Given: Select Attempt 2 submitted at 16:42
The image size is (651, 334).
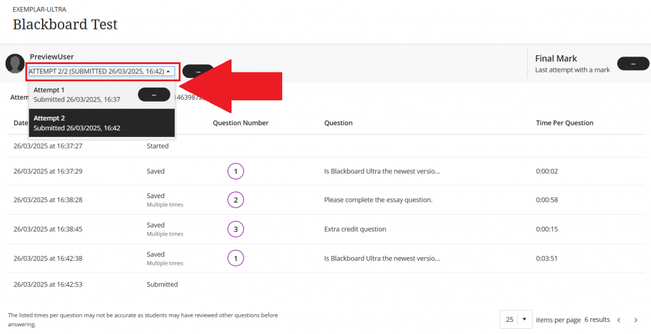Looking at the screenshot, I should click(102, 123).
